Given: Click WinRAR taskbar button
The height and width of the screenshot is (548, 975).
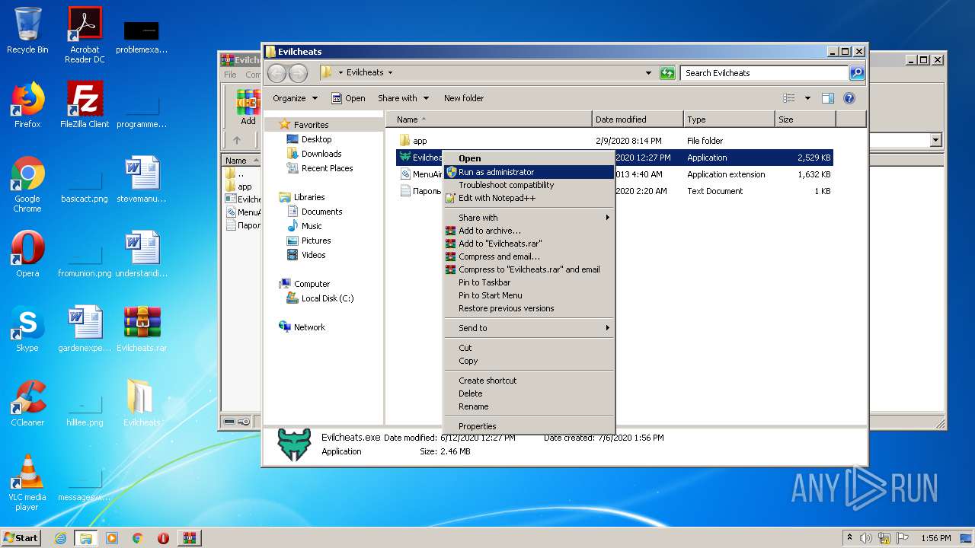Looking at the screenshot, I should tap(190, 538).
